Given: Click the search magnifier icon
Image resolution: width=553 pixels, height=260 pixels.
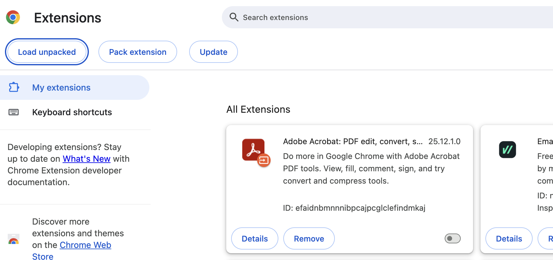Looking at the screenshot, I should (234, 17).
